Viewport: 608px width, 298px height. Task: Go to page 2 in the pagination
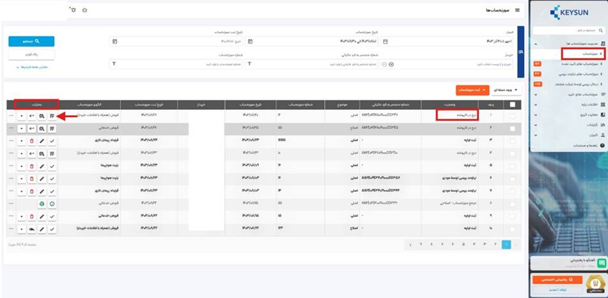pyautogui.click(x=495, y=244)
